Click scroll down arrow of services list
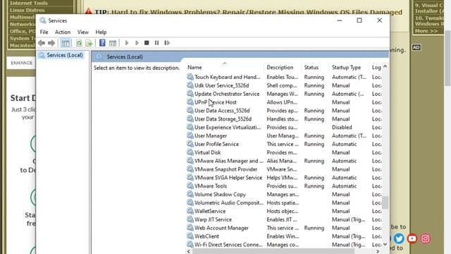This screenshot has height=254, width=451. click(385, 244)
